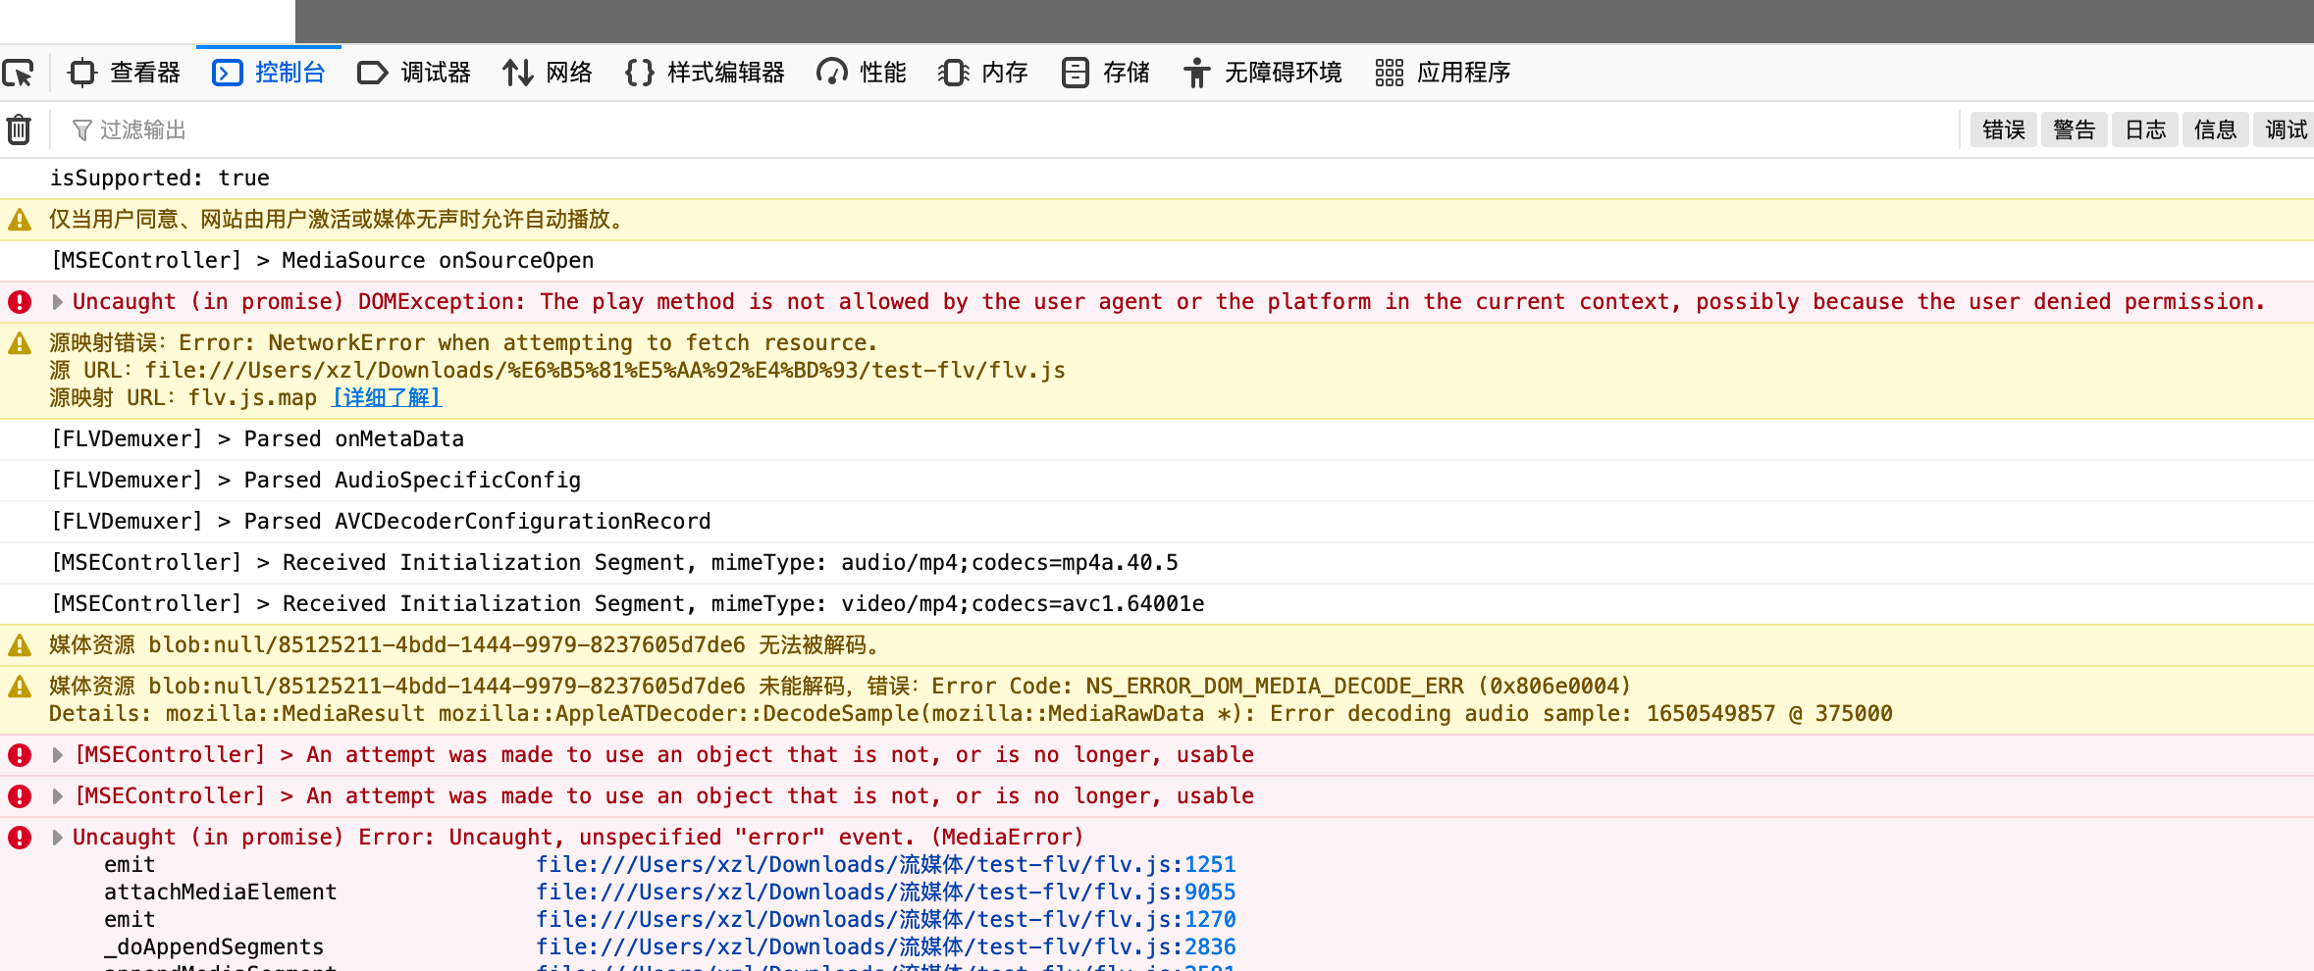The width and height of the screenshot is (2314, 971).
Task: Open the 样式编辑器 (Style Editor) panel
Action: coord(704,73)
